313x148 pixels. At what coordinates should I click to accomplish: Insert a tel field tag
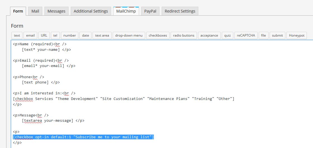tap(55, 35)
